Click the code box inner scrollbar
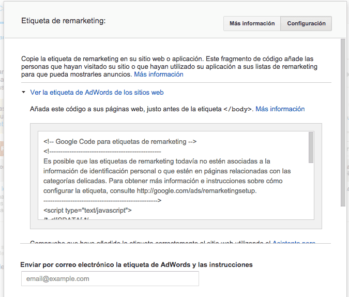 (x=311, y=147)
